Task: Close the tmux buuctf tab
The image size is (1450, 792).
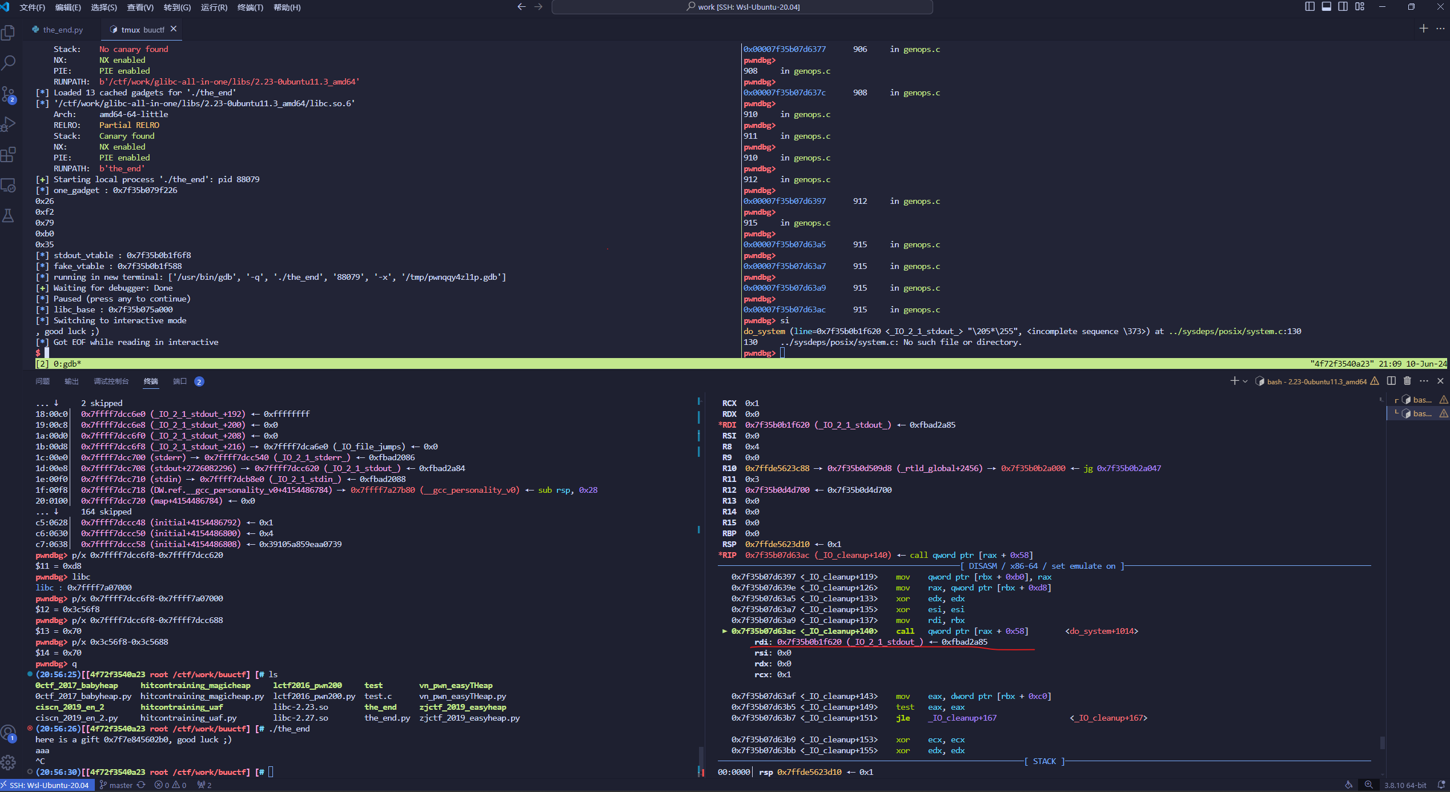Action: 174,29
